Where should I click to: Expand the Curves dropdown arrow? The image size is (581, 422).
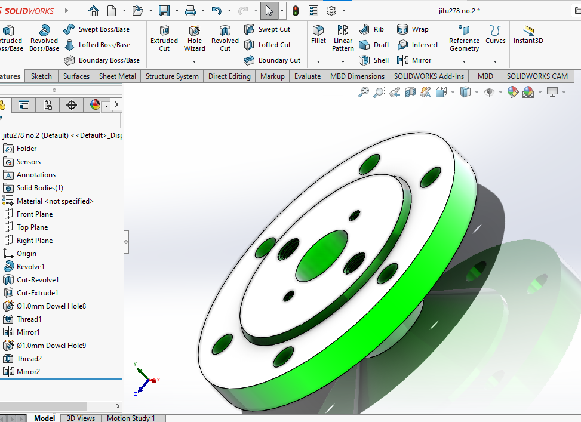(x=496, y=61)
